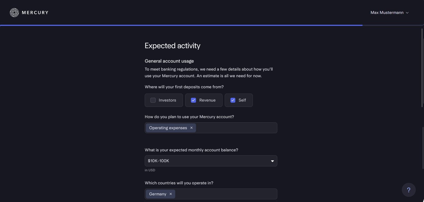
Task: Select the Operating expenses tag label
Action: click(168, 128)
